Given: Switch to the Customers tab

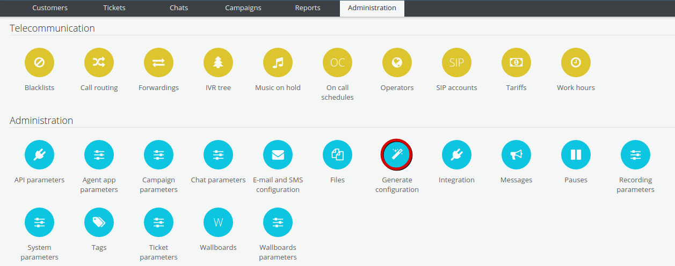Looking at the screenshot, I should (x=50, y=8).
